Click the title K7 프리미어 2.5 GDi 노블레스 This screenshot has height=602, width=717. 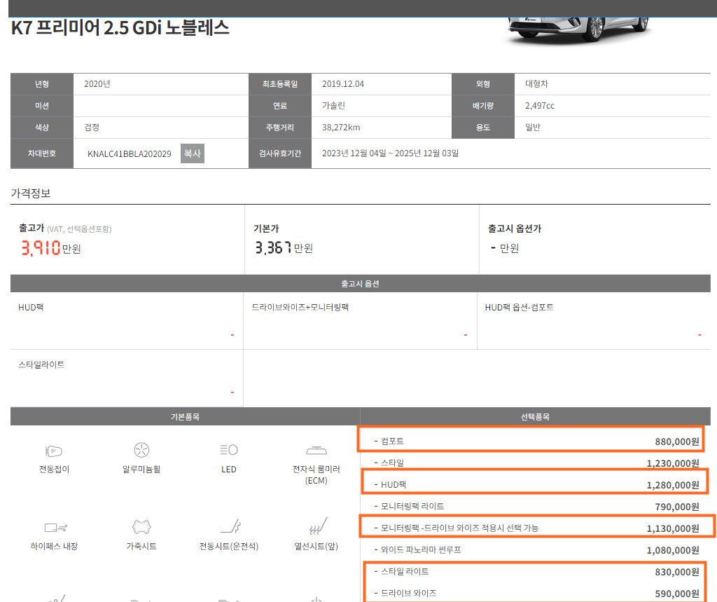coord(120,27)
